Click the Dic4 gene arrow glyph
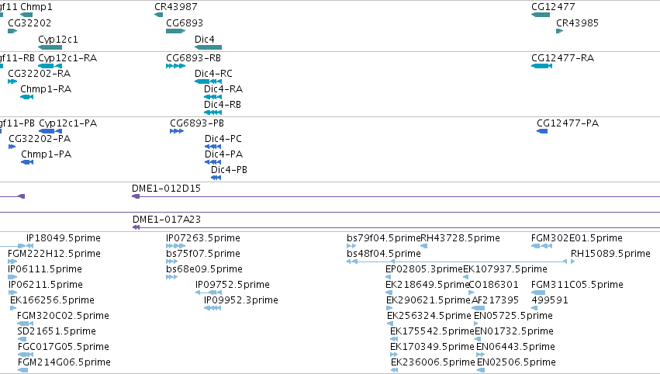Screen dimensions: 660x374 (x=209, y=47)
